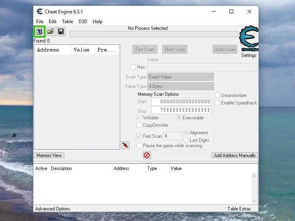295x221 pixels.
Task: Click the save floppy disk icon
Action: [x=61, y=31]
